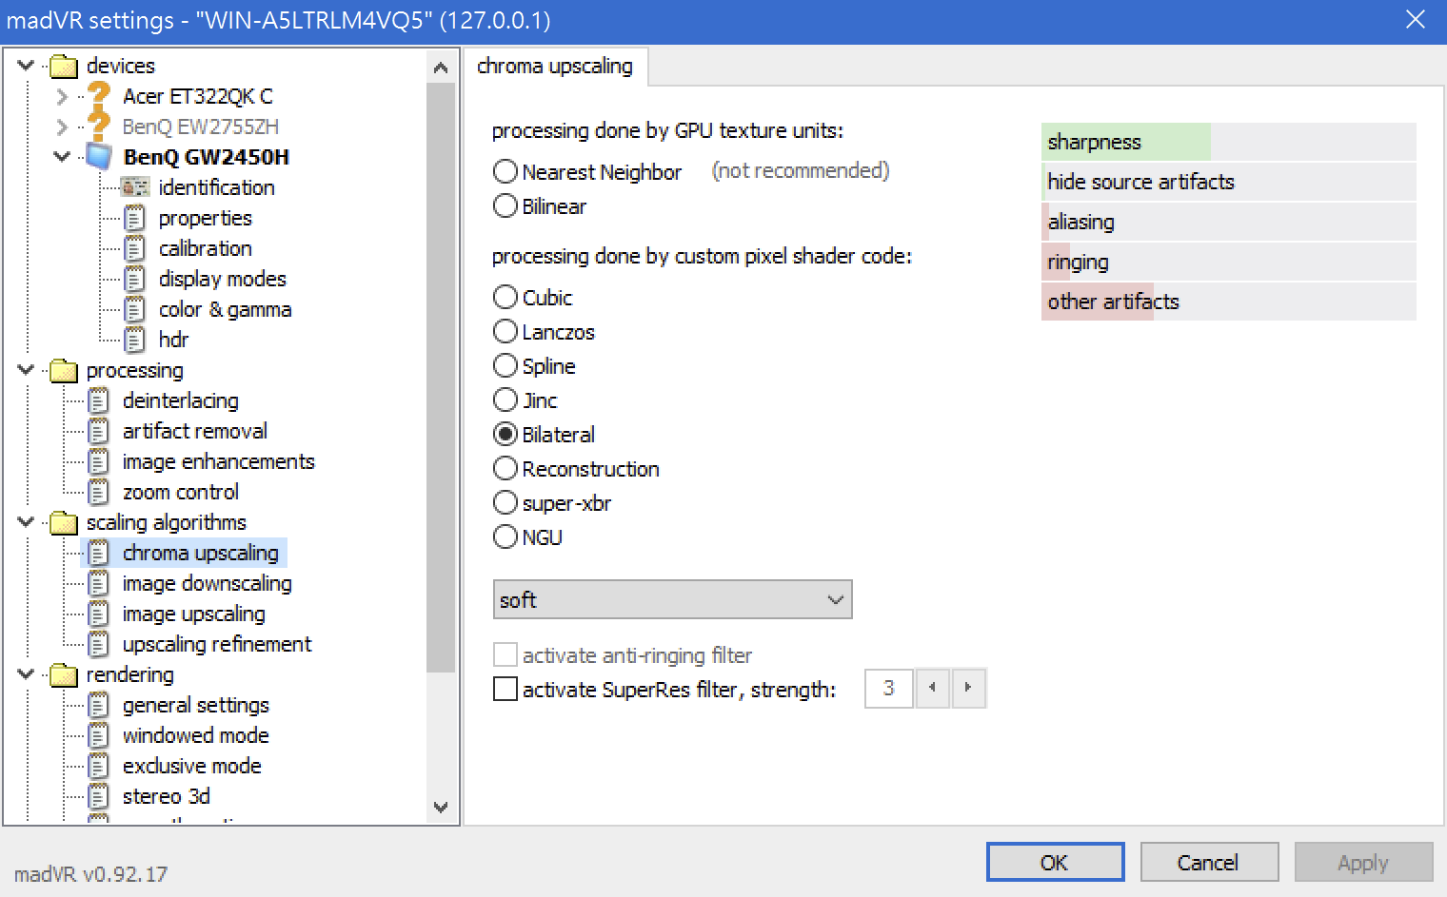Click the identification page icon
Image resolution: width=1447 pixels, height=897 pixels.
[135, 187]
